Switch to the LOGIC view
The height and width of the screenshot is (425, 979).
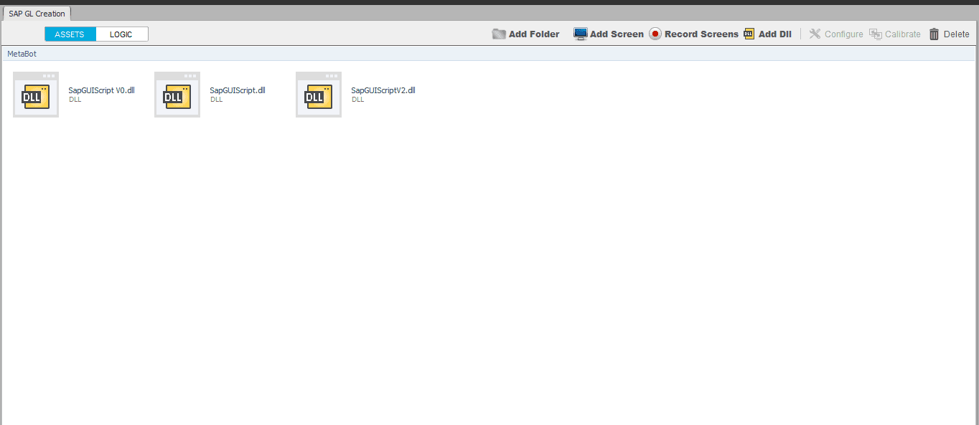[x=122, y=34]
